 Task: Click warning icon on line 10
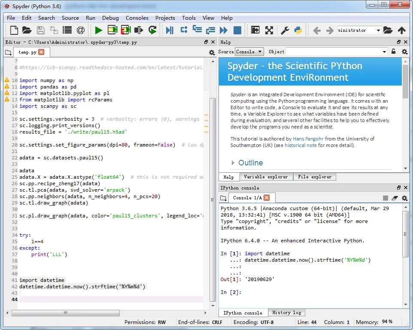point(7,80)
